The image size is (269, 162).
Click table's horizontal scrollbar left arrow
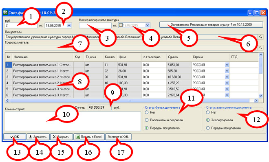point(7,101)
